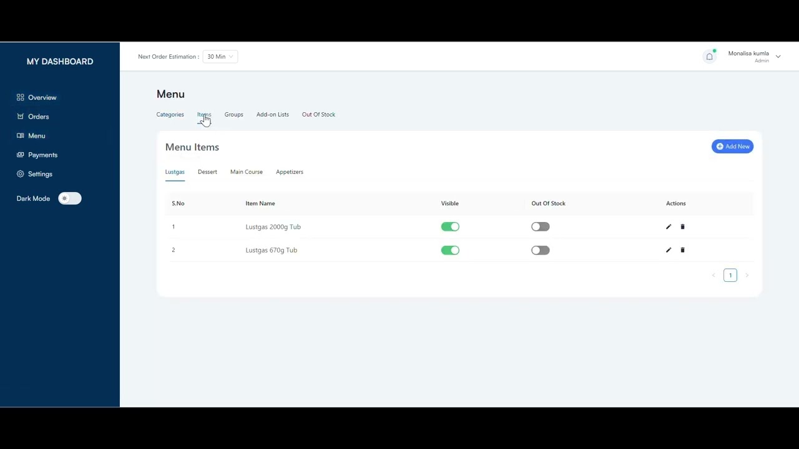
Task: Click the S.No column header
Action: [x=178, y=203]
